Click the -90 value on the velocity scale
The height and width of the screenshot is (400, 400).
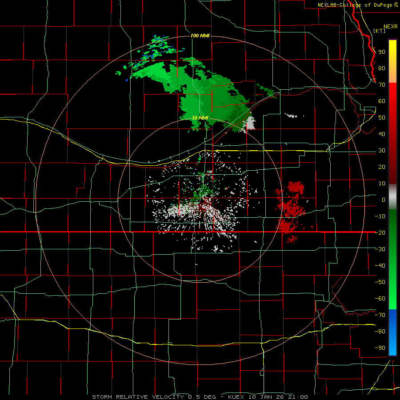(380, 348)
